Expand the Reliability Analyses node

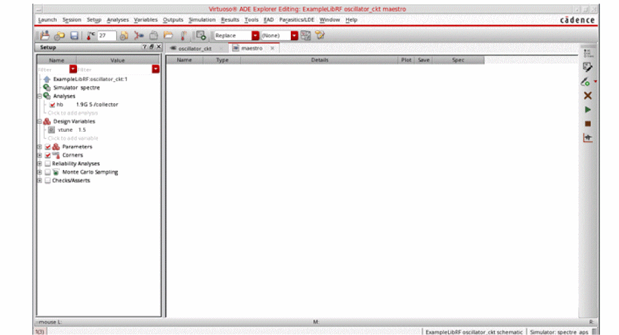tap(40, 164)
